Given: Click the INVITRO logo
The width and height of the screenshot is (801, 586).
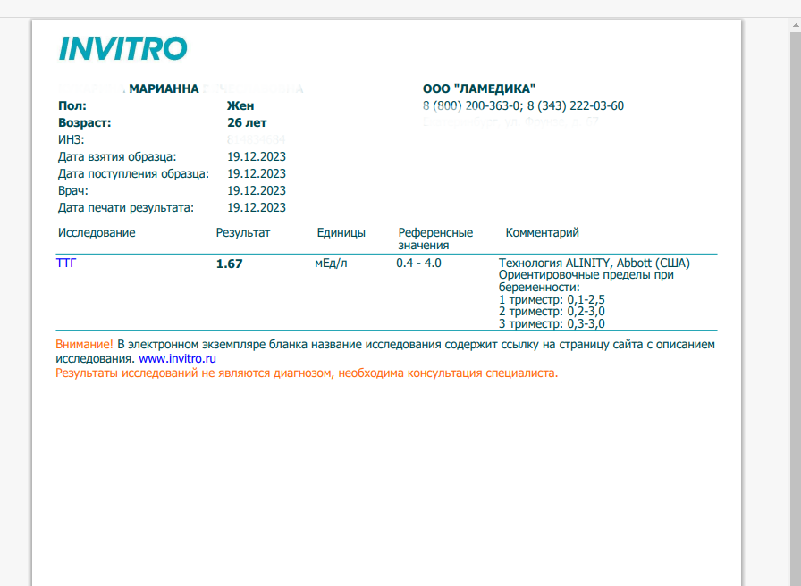Looking at the screenshot, I should click(x=122, y=48).
